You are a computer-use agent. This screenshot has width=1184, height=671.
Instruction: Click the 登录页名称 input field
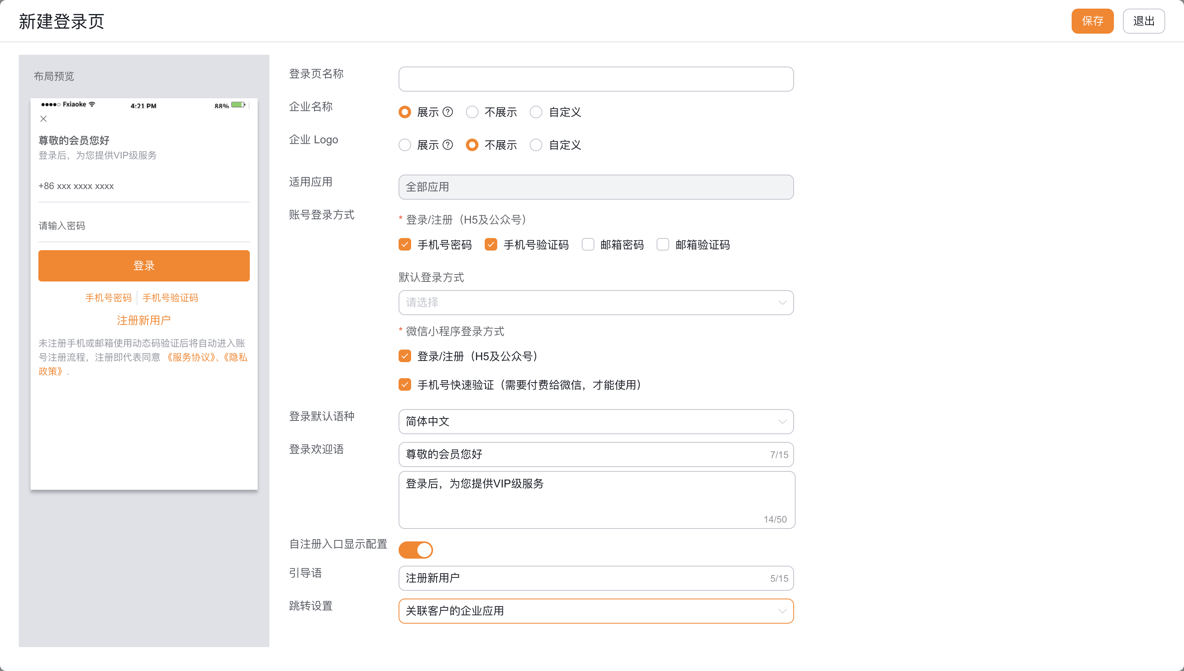(x=596, y=79)
